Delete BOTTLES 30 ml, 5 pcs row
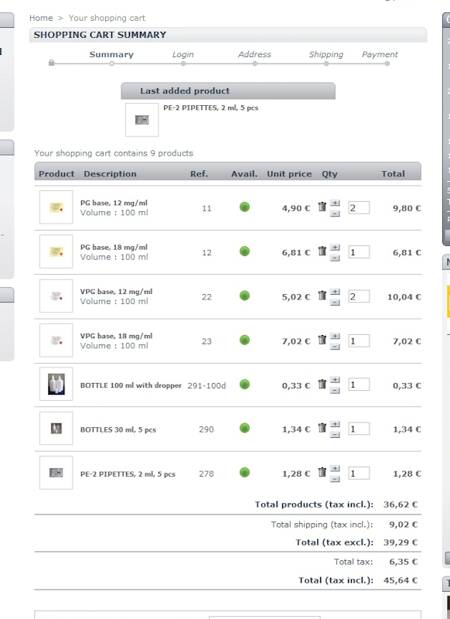This screenshot has width=450, height=619. pyautogui.click(x=322, y=428)
